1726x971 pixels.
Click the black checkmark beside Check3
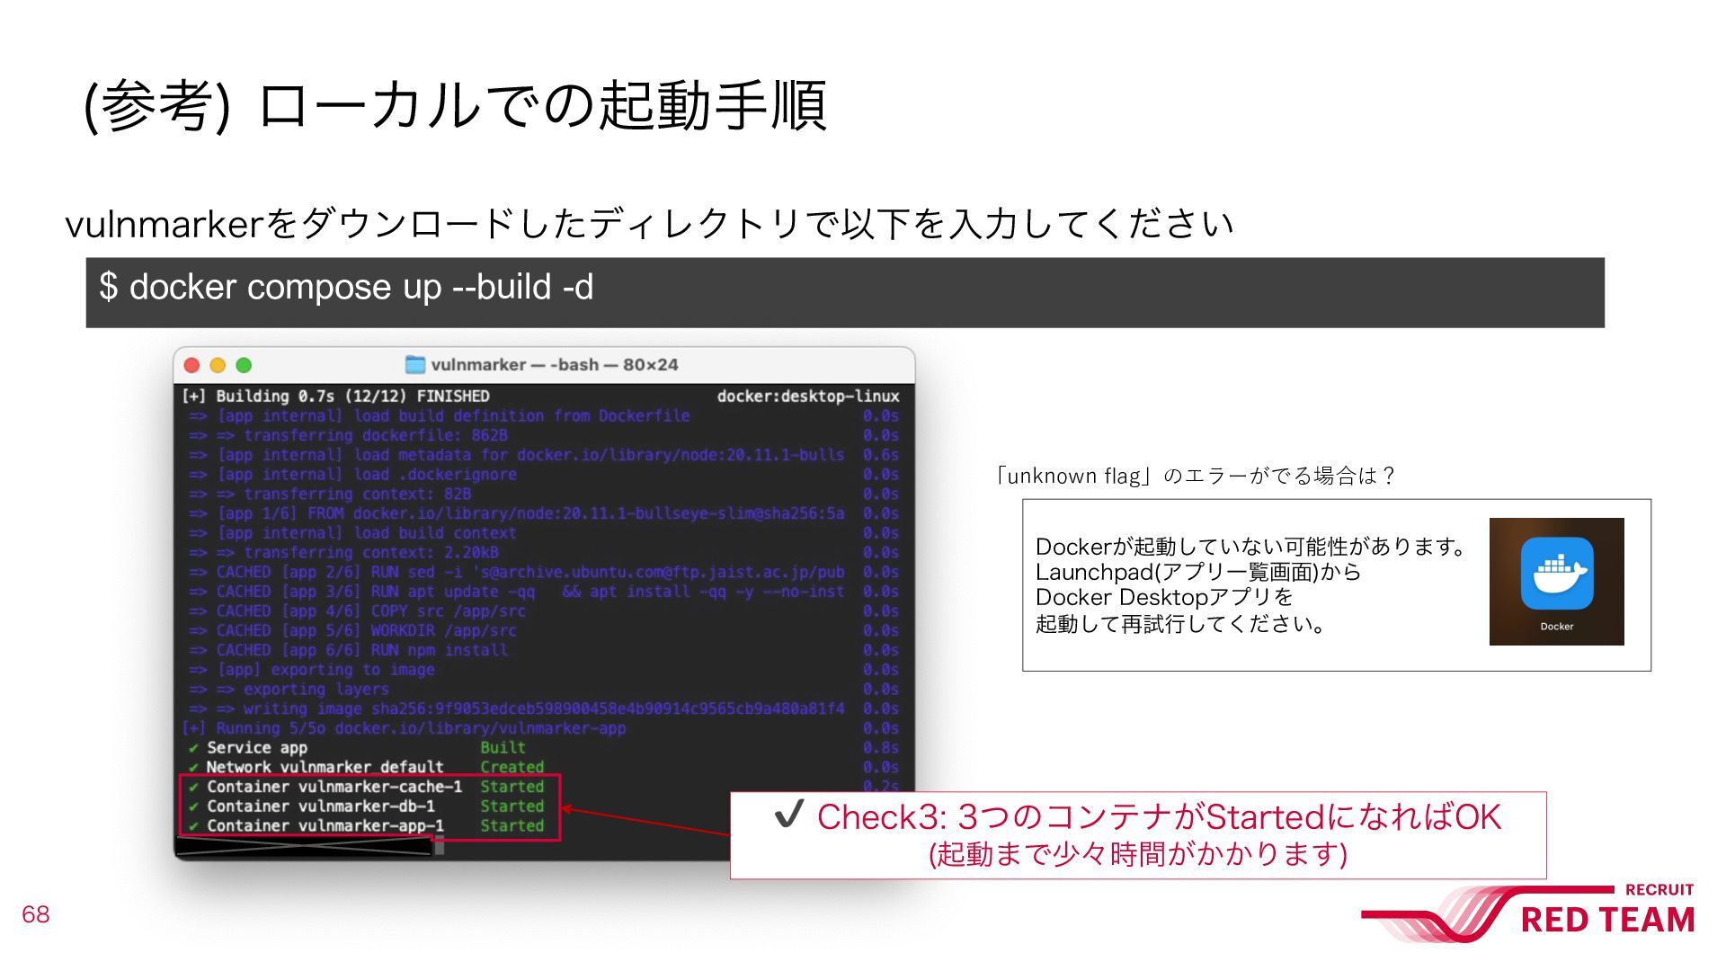click(x=788, y=815)
